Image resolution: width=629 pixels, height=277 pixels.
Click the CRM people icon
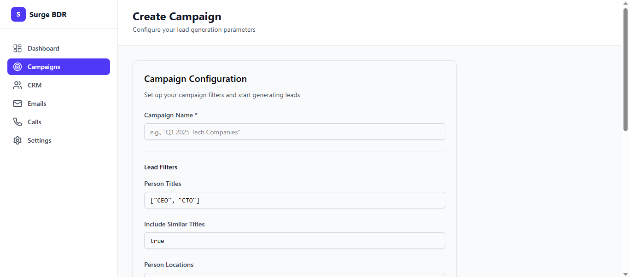point(17,85)
